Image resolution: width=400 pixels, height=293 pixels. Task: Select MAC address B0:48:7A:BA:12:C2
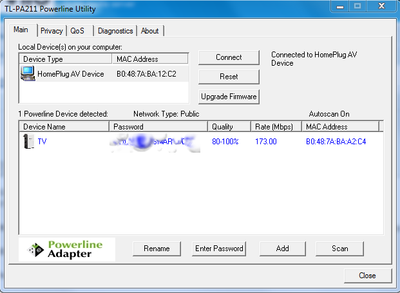click(x=146, y=74)
